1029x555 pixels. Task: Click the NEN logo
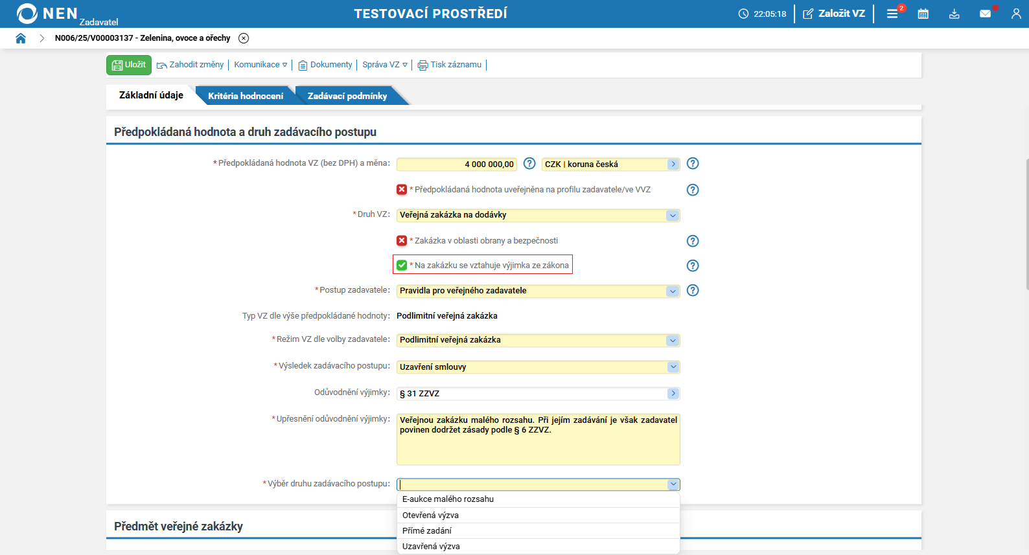(47, 14)
